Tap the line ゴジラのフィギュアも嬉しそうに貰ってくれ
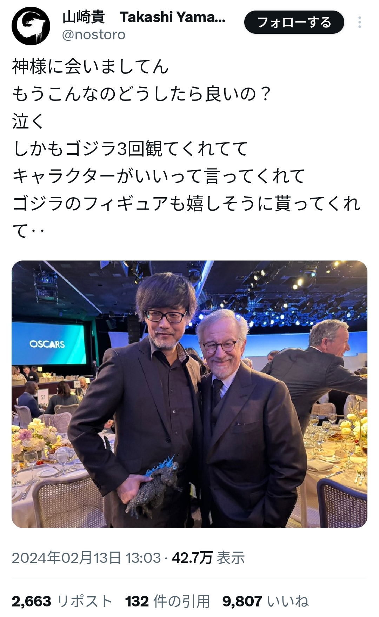 [186, 204]
